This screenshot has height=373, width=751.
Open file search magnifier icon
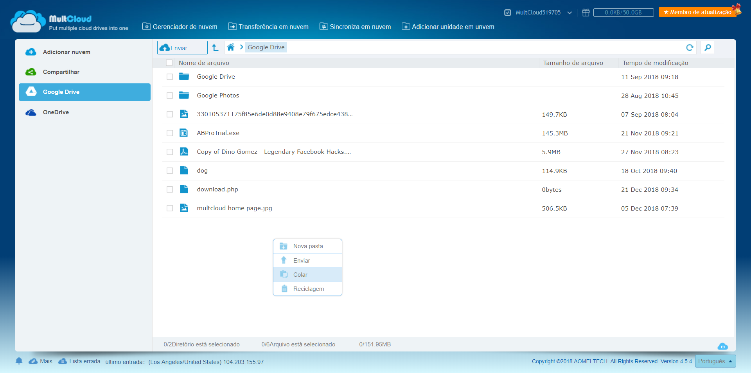(708, 47)
